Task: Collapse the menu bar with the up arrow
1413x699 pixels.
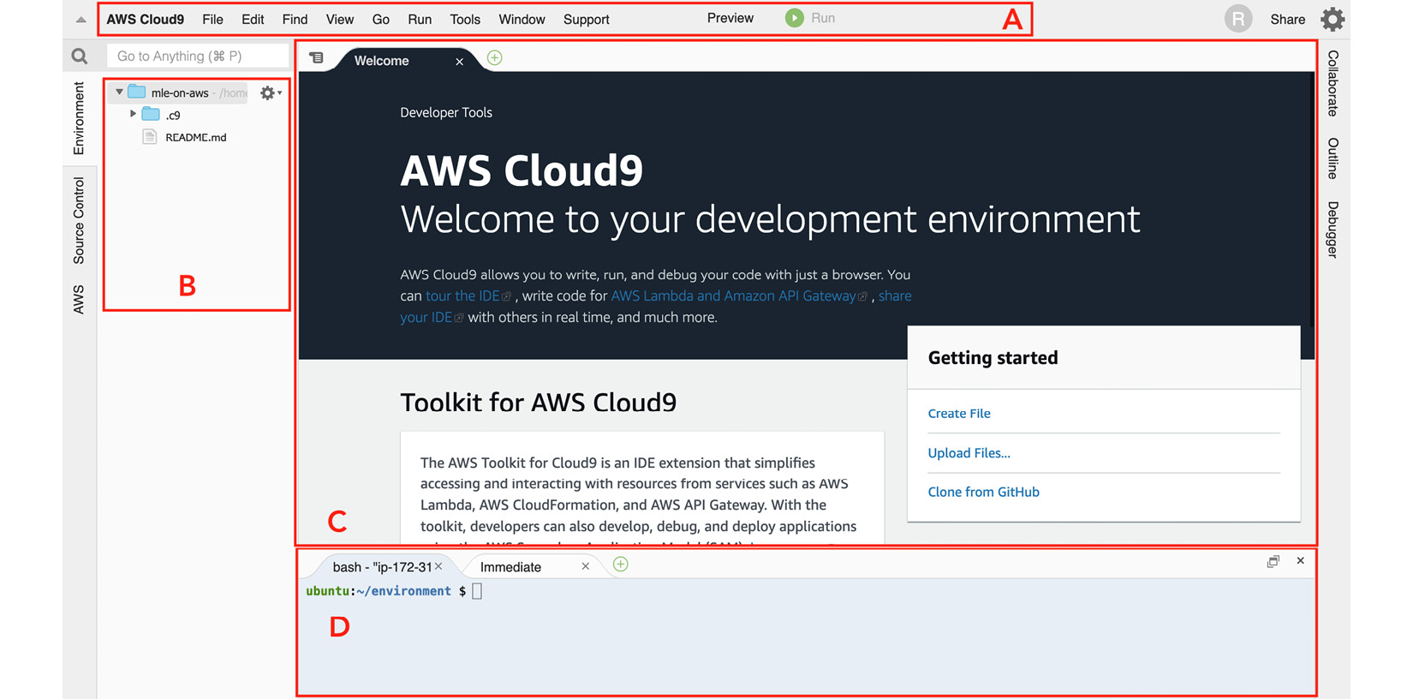Action: pos(80,20)
